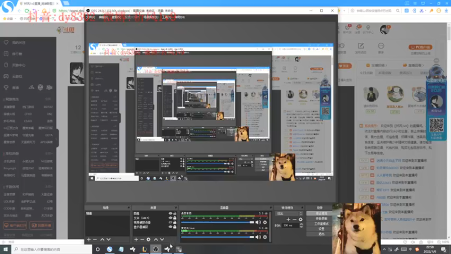Open OBS Studio icon in taskbar
The image size is (451, 254).
click(x=156, y=249)
